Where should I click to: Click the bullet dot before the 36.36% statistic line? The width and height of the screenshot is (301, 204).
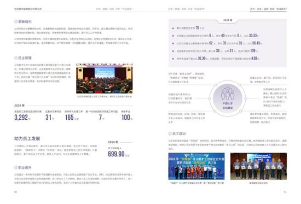coord(173,59)
